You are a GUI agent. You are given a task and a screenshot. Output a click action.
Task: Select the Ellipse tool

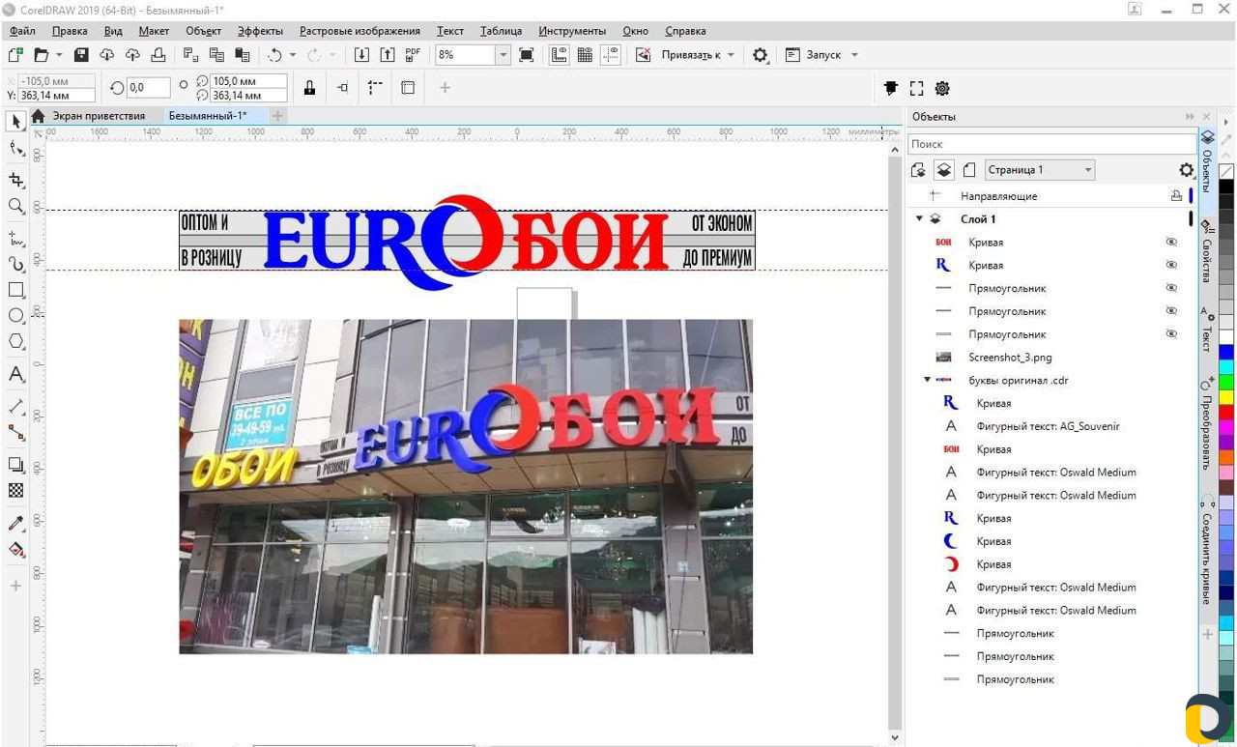coord(15,316)
